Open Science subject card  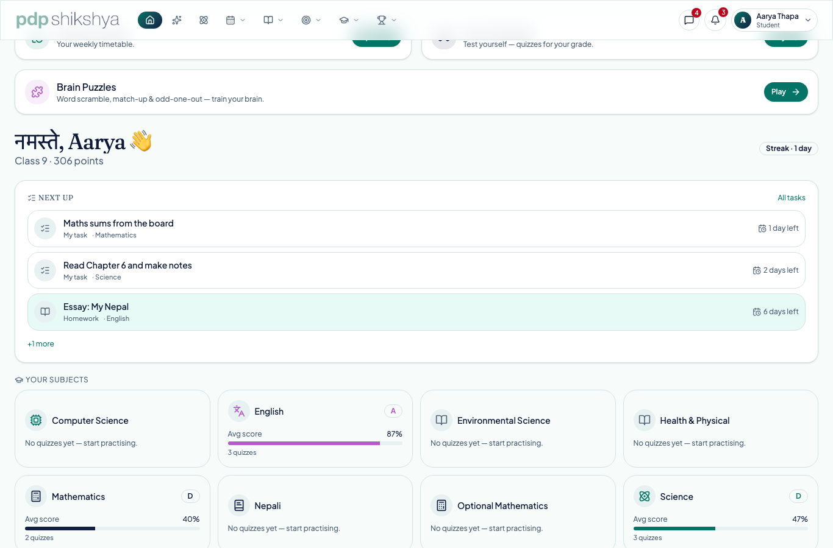coord(721,512)
